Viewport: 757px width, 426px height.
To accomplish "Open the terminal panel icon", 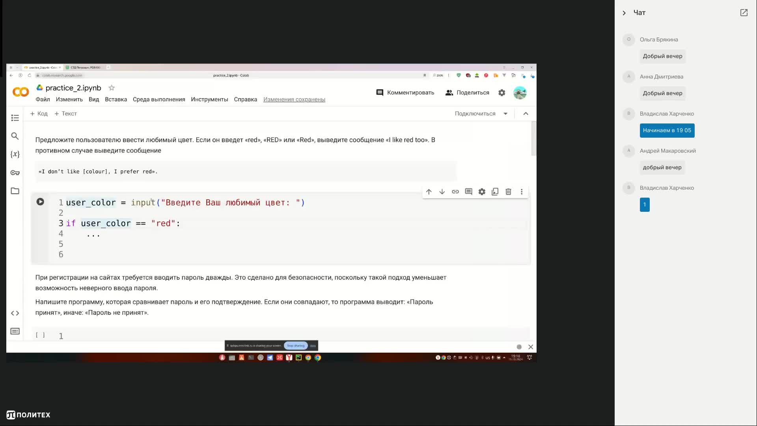I will tap(15, 331).
